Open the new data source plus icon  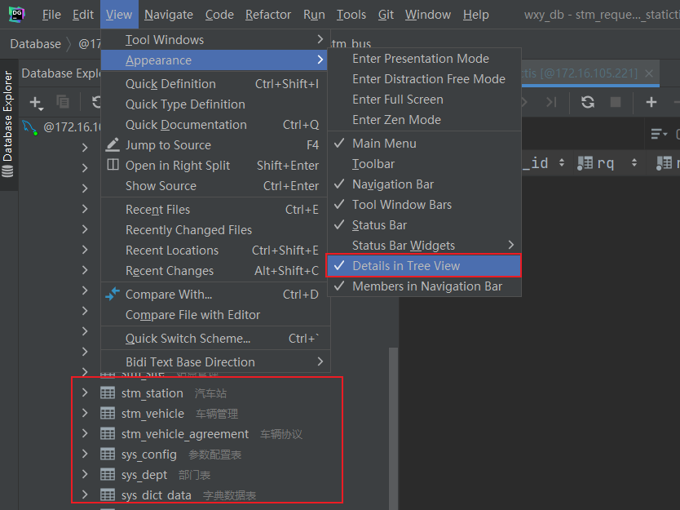[x=35, y=103]
